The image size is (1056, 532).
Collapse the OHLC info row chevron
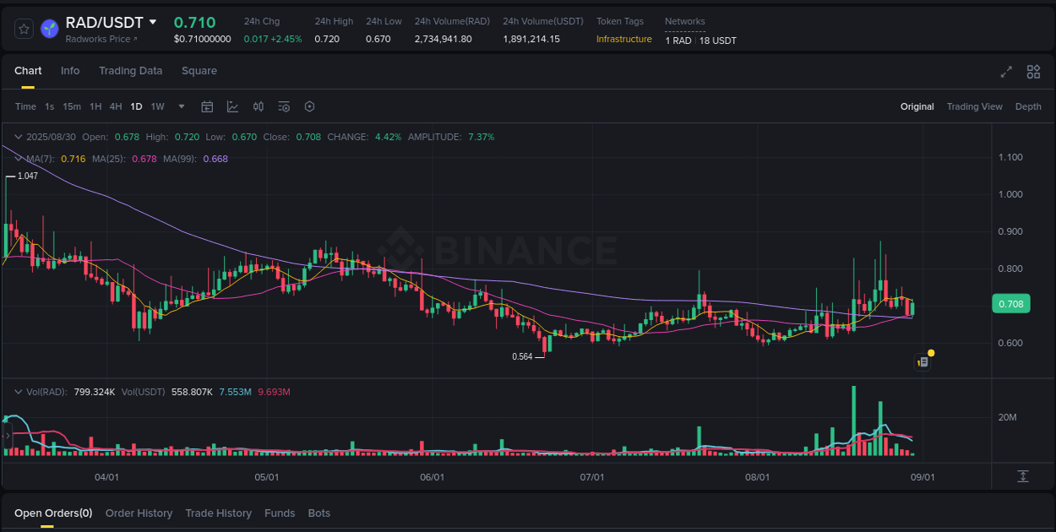19,136
